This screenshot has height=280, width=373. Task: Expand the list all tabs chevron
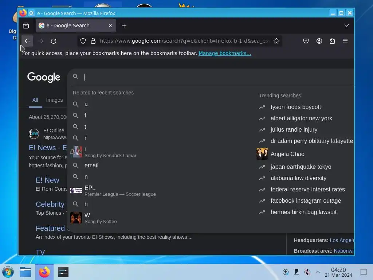click(347, 26)
